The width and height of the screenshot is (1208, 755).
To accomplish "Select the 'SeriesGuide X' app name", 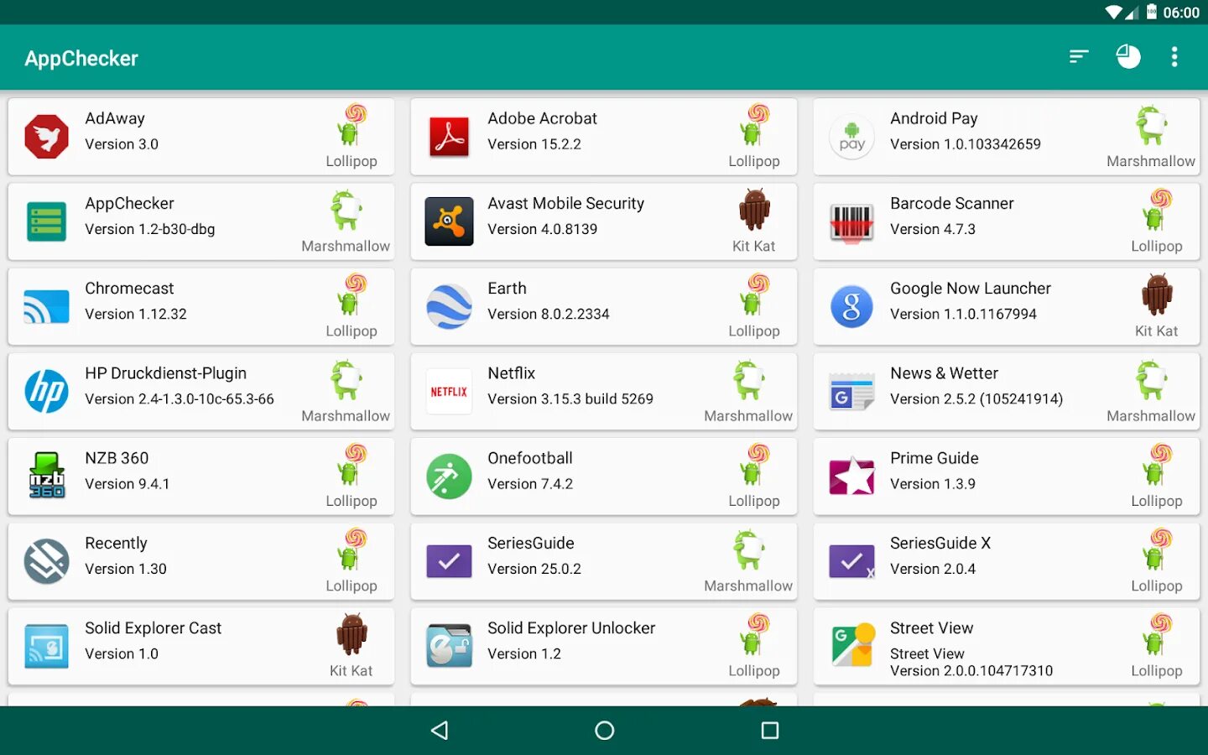I will click(x=940, y=543).
